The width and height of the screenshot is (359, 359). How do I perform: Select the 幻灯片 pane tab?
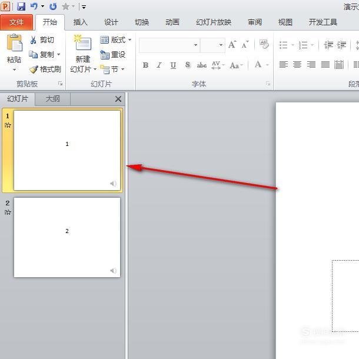pyautogui.click(x=18, y=99)
